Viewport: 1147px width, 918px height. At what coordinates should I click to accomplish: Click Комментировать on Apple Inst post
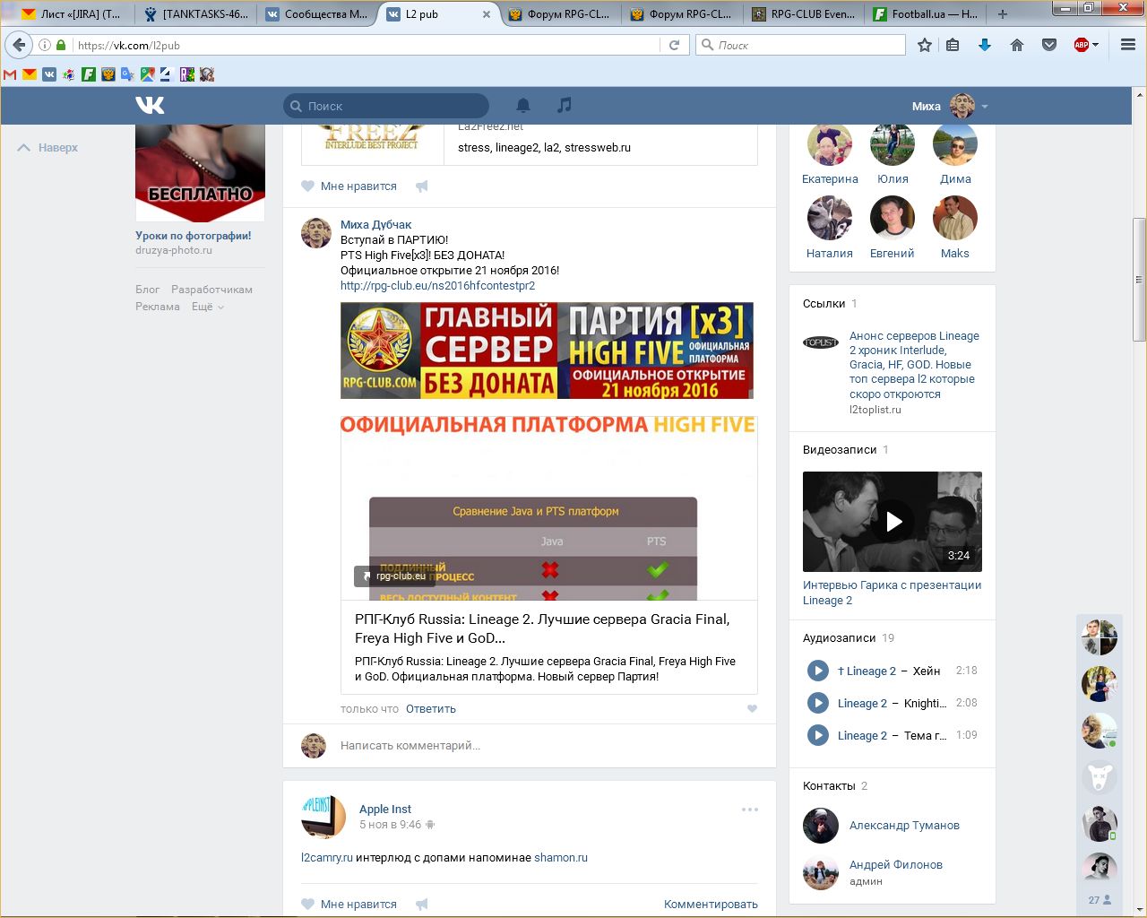click(x=711, y=905)
